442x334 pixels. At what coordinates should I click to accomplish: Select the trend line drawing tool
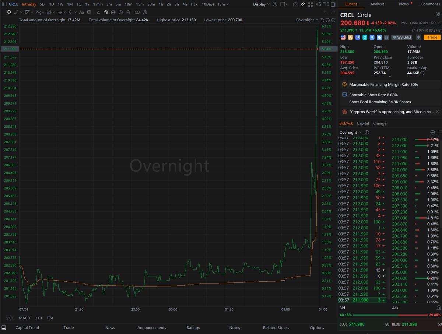pos(16,12)
